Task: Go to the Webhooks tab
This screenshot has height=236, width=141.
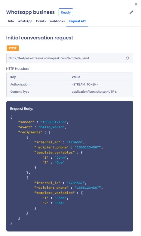Action: tap(57, 21)
